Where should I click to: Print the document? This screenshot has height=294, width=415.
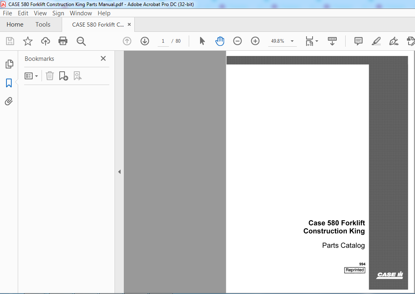[x=63, y=41]
